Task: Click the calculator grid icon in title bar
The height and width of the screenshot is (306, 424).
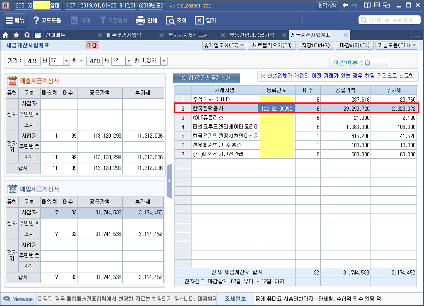Action: (x=377, y=5)
